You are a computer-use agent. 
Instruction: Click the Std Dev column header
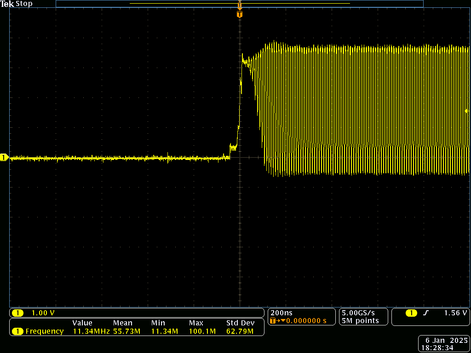[240, 323]
